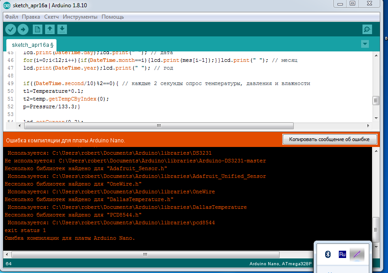Click the Open sketch up-arrow icon
Viewport: 388px width, 273px height.
click(50, 30)
